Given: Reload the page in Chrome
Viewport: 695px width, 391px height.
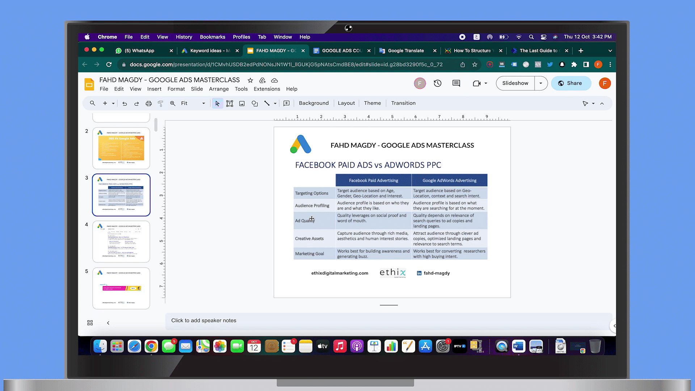Looking at the screenshot, I should (x=109, y=64).
